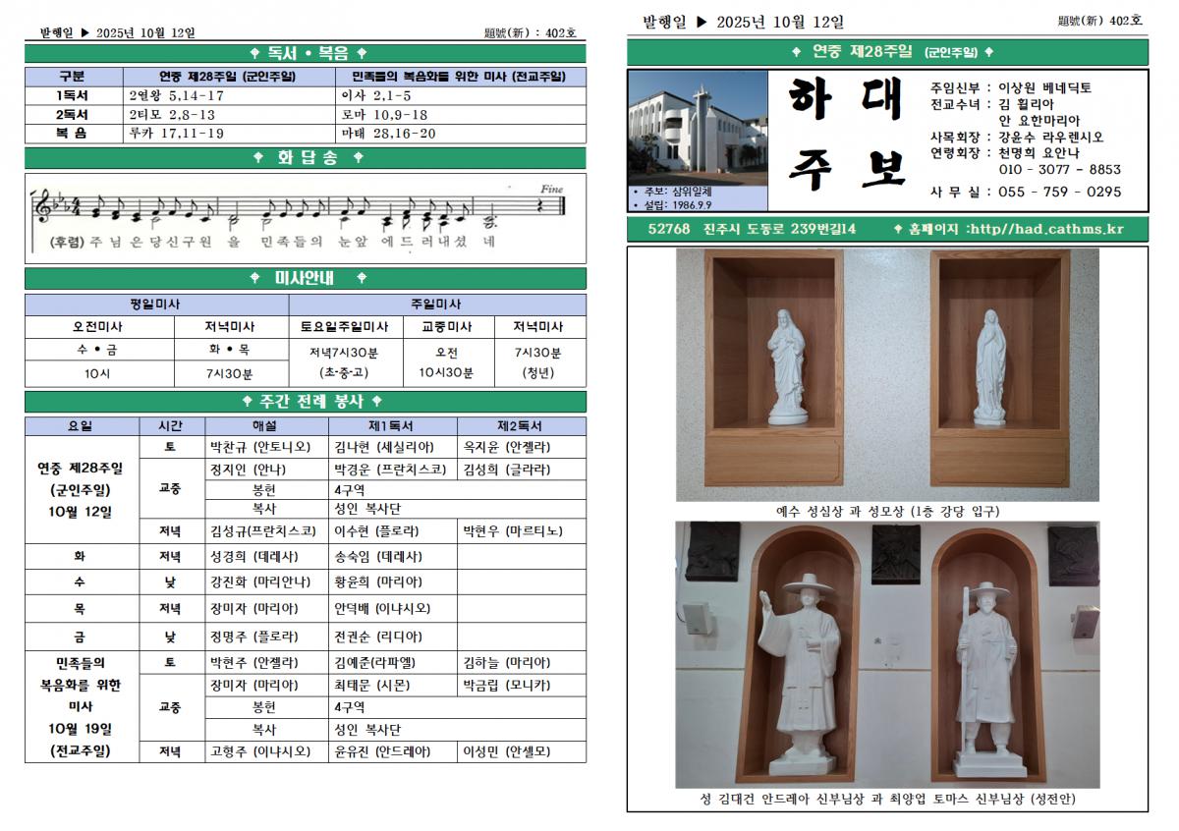Select the 미사안내 section header

(x=306, y=279)
